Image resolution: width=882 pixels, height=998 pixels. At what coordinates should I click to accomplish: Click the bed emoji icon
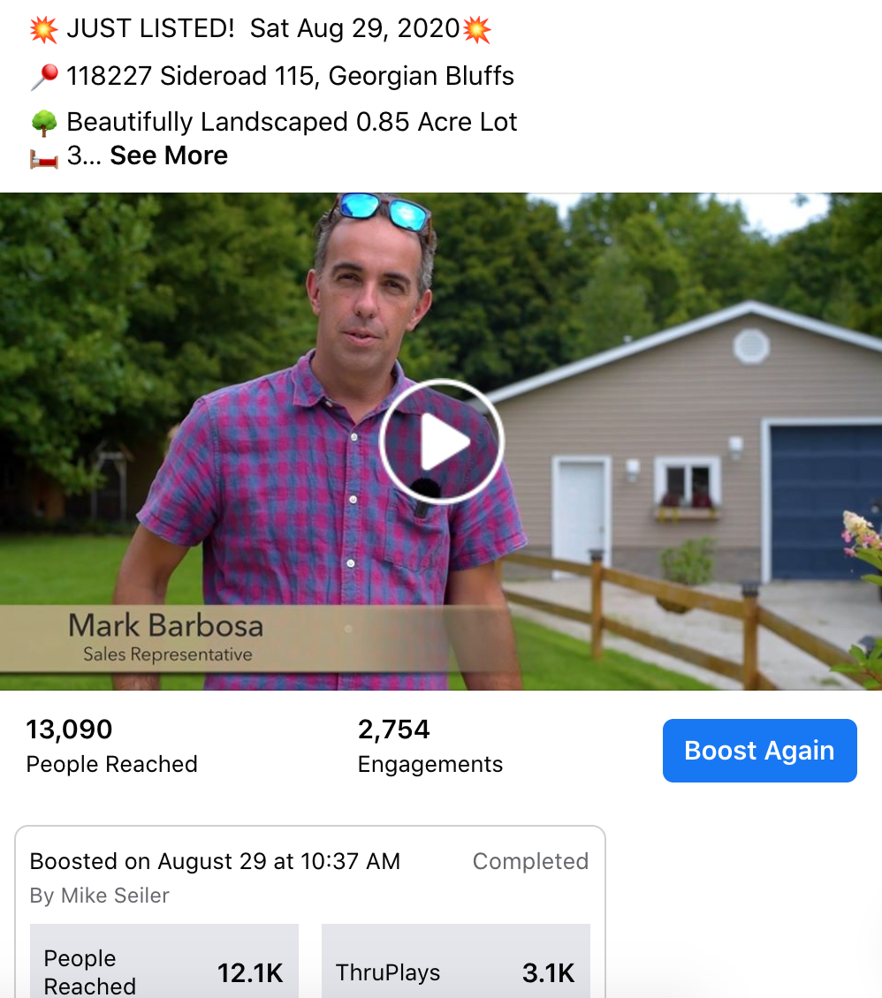coord(44,157)
